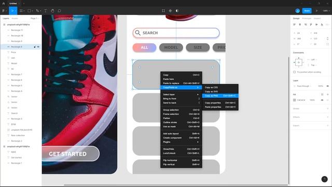
Task: Open the help question mark button
Action: [x=324, y=179]
